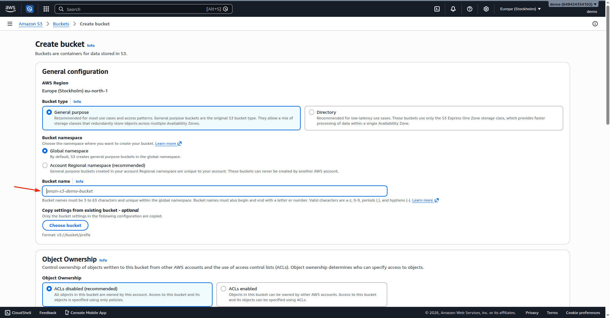Click the Feedback footer button
Screen dimensions: 610x318
click(48, 313)
